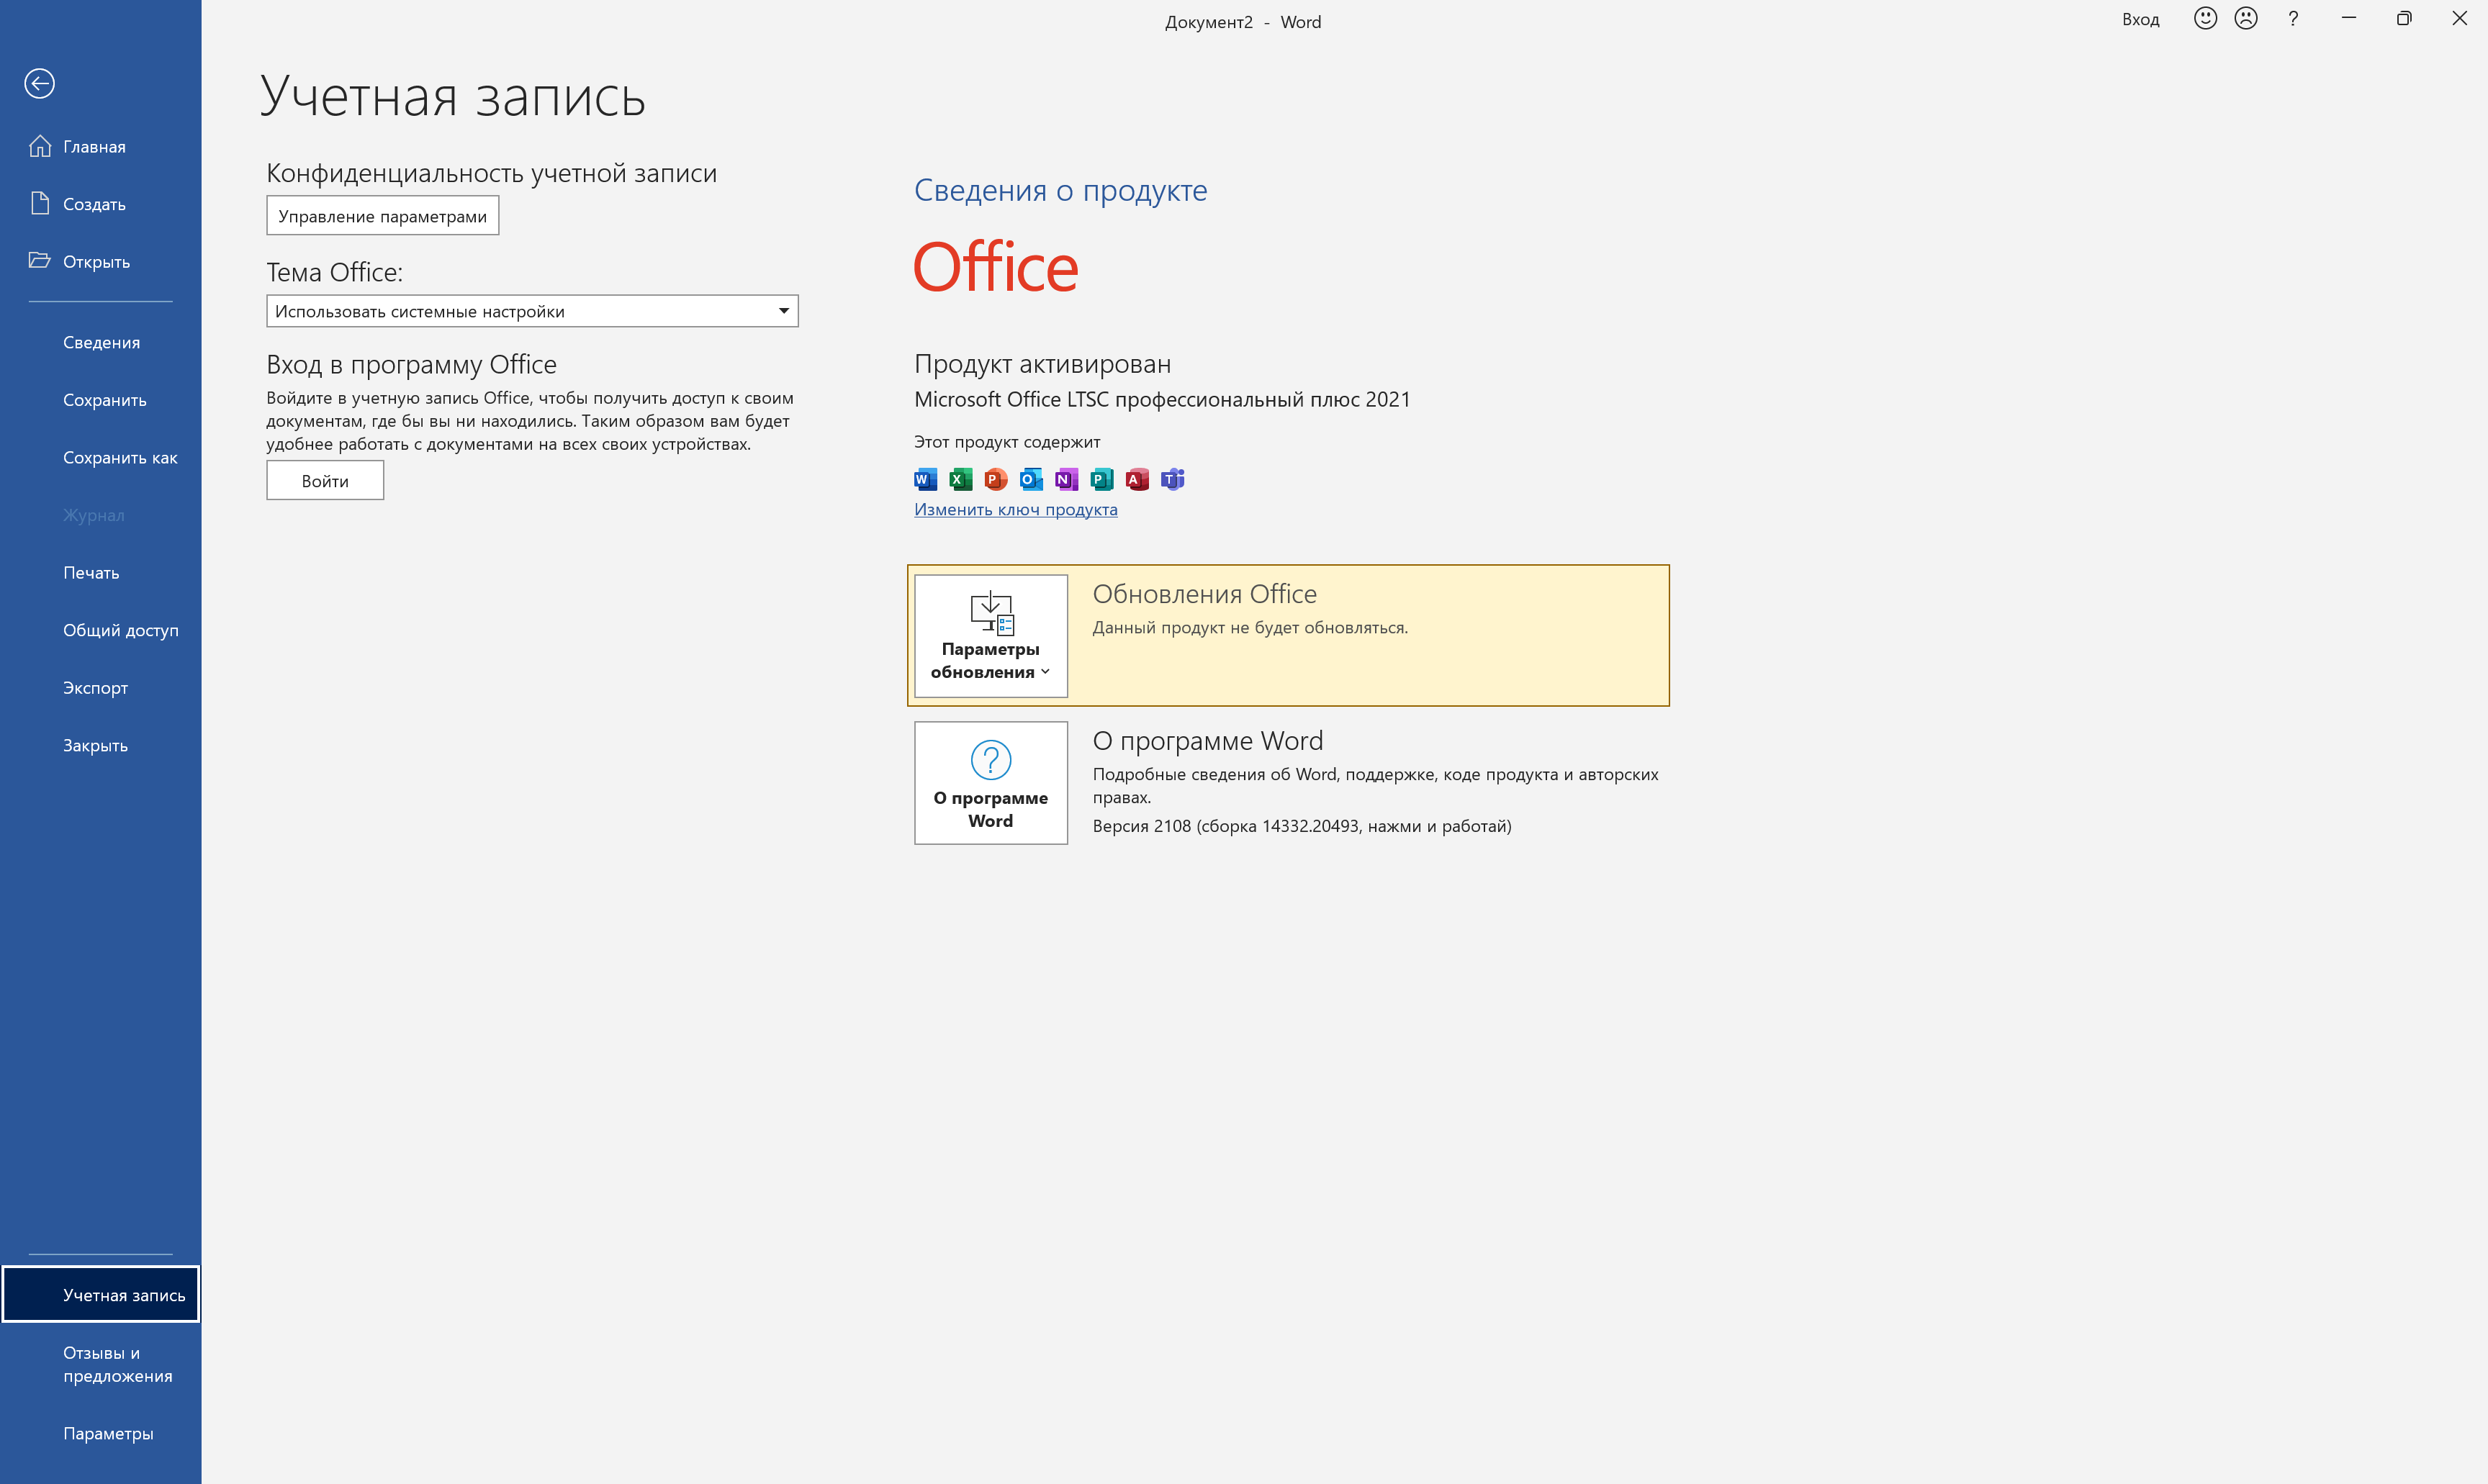
Task: Click Управление параметрами button
Action: (382, 216)
